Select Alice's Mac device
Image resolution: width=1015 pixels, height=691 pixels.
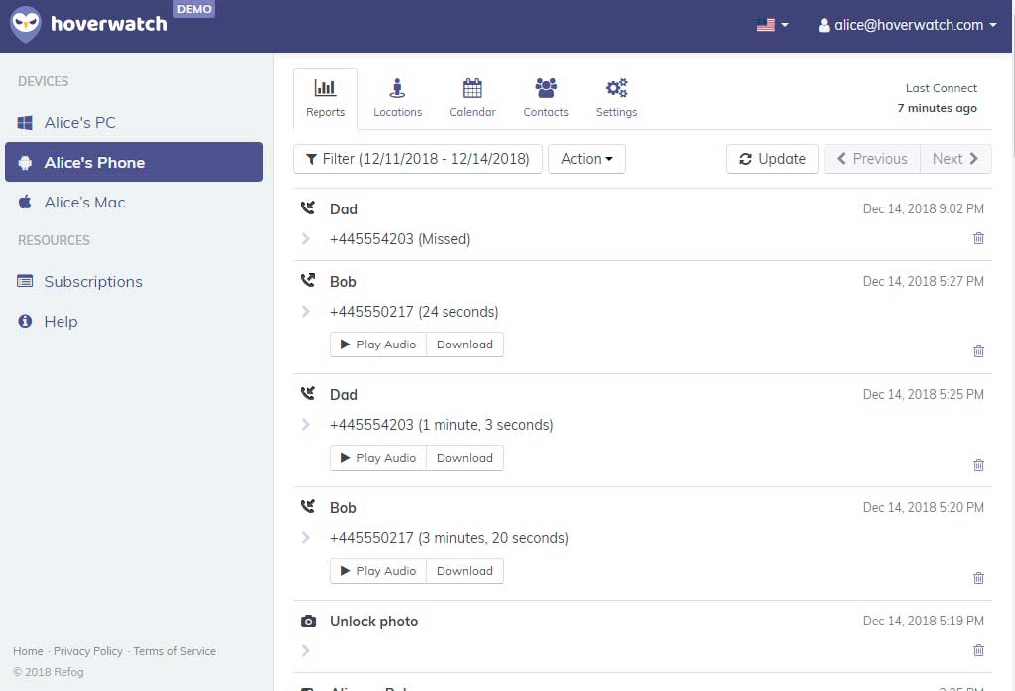(x=84, y=203)
